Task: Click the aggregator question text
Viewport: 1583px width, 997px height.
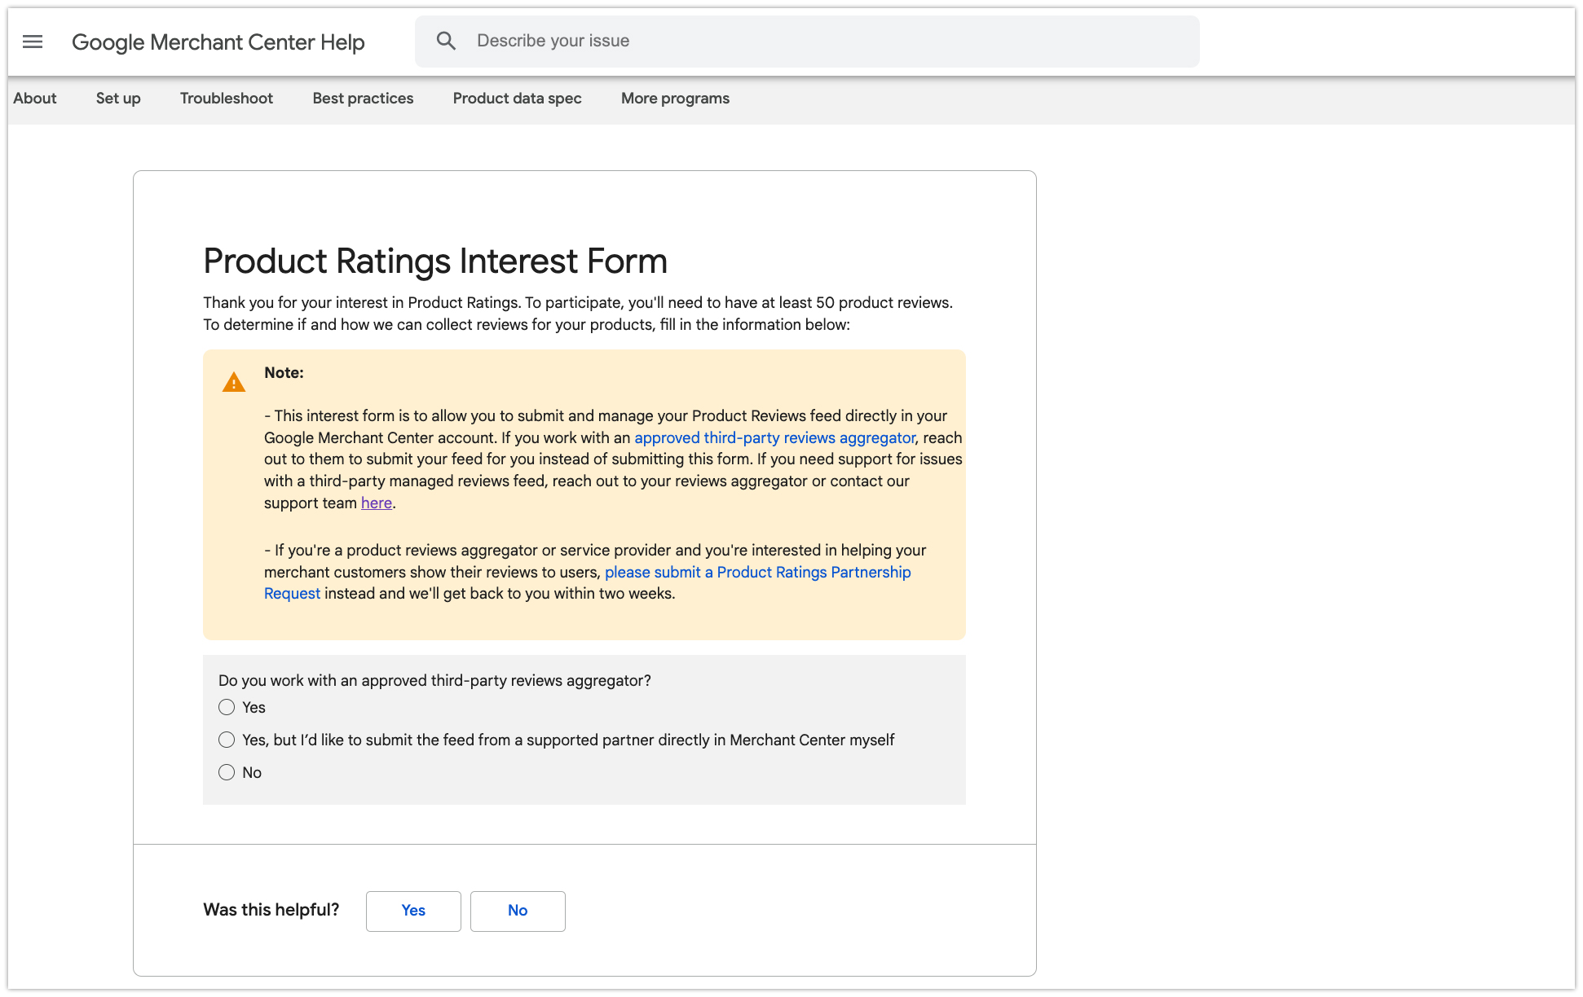Action: pos(434,681)
